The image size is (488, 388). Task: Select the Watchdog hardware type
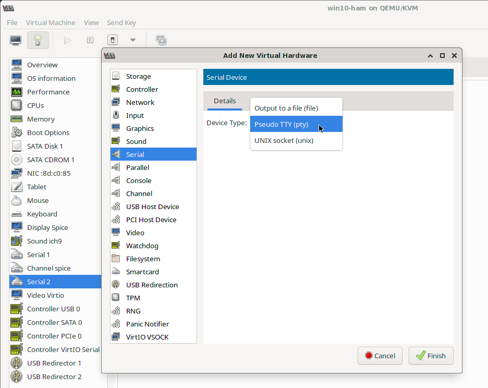142,245
